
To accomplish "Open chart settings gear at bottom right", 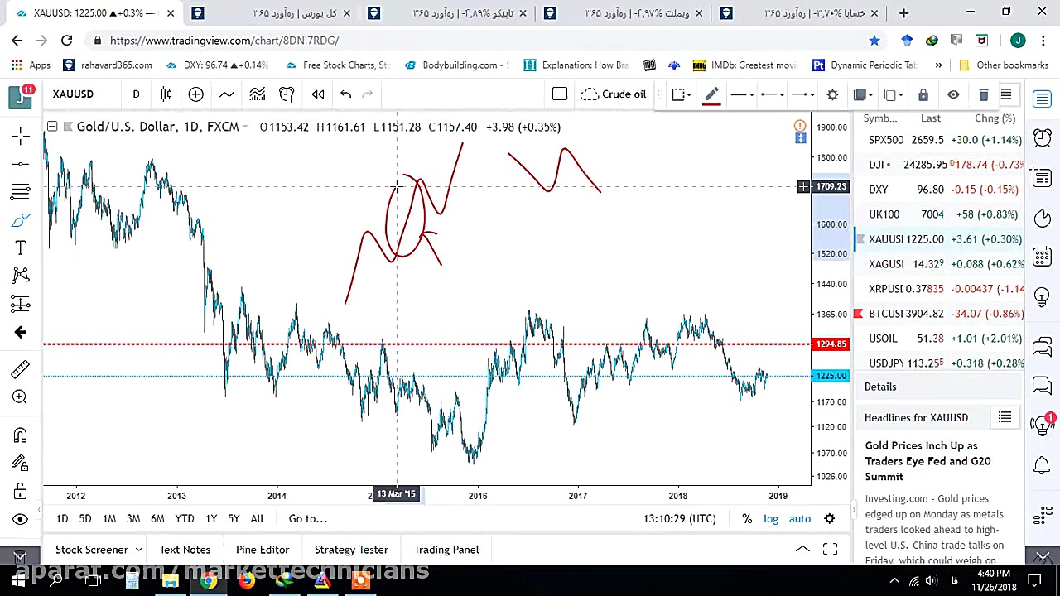I will pyautogui.click(x=829, y=519).
